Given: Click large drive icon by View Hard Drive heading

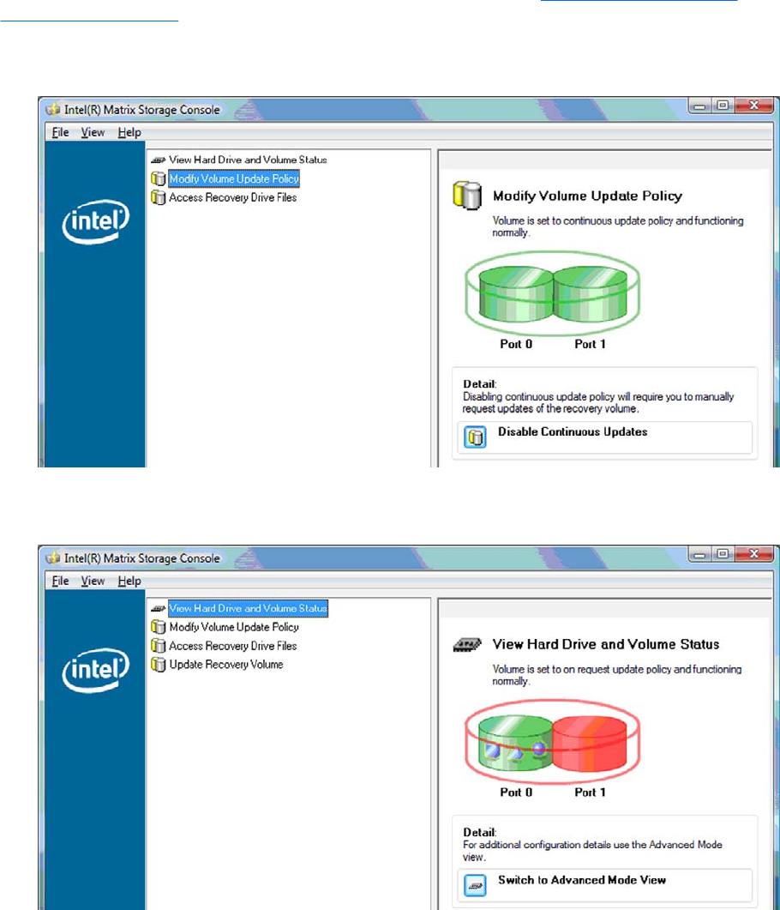Looking at the screenshot, I should (467, 645).
